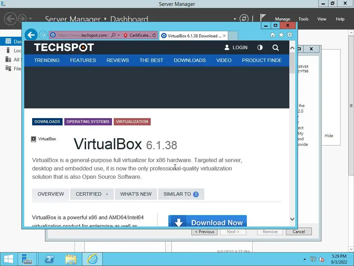The image size is (354, 266).
Task: Refresh the page with reload icon
Action: [154, 35]
